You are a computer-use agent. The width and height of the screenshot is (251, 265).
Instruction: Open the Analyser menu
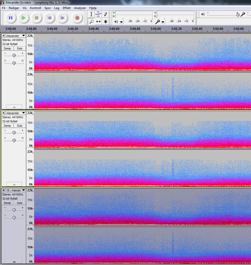(x=80, y=8)
